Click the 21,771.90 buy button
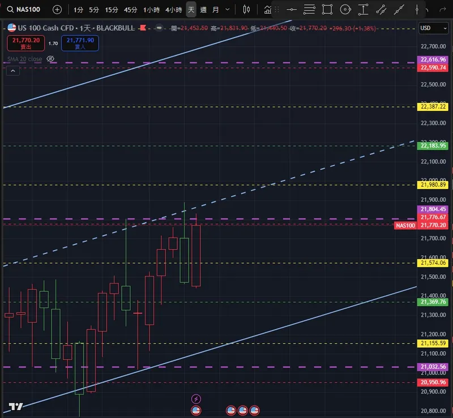 tap(80, 43)
